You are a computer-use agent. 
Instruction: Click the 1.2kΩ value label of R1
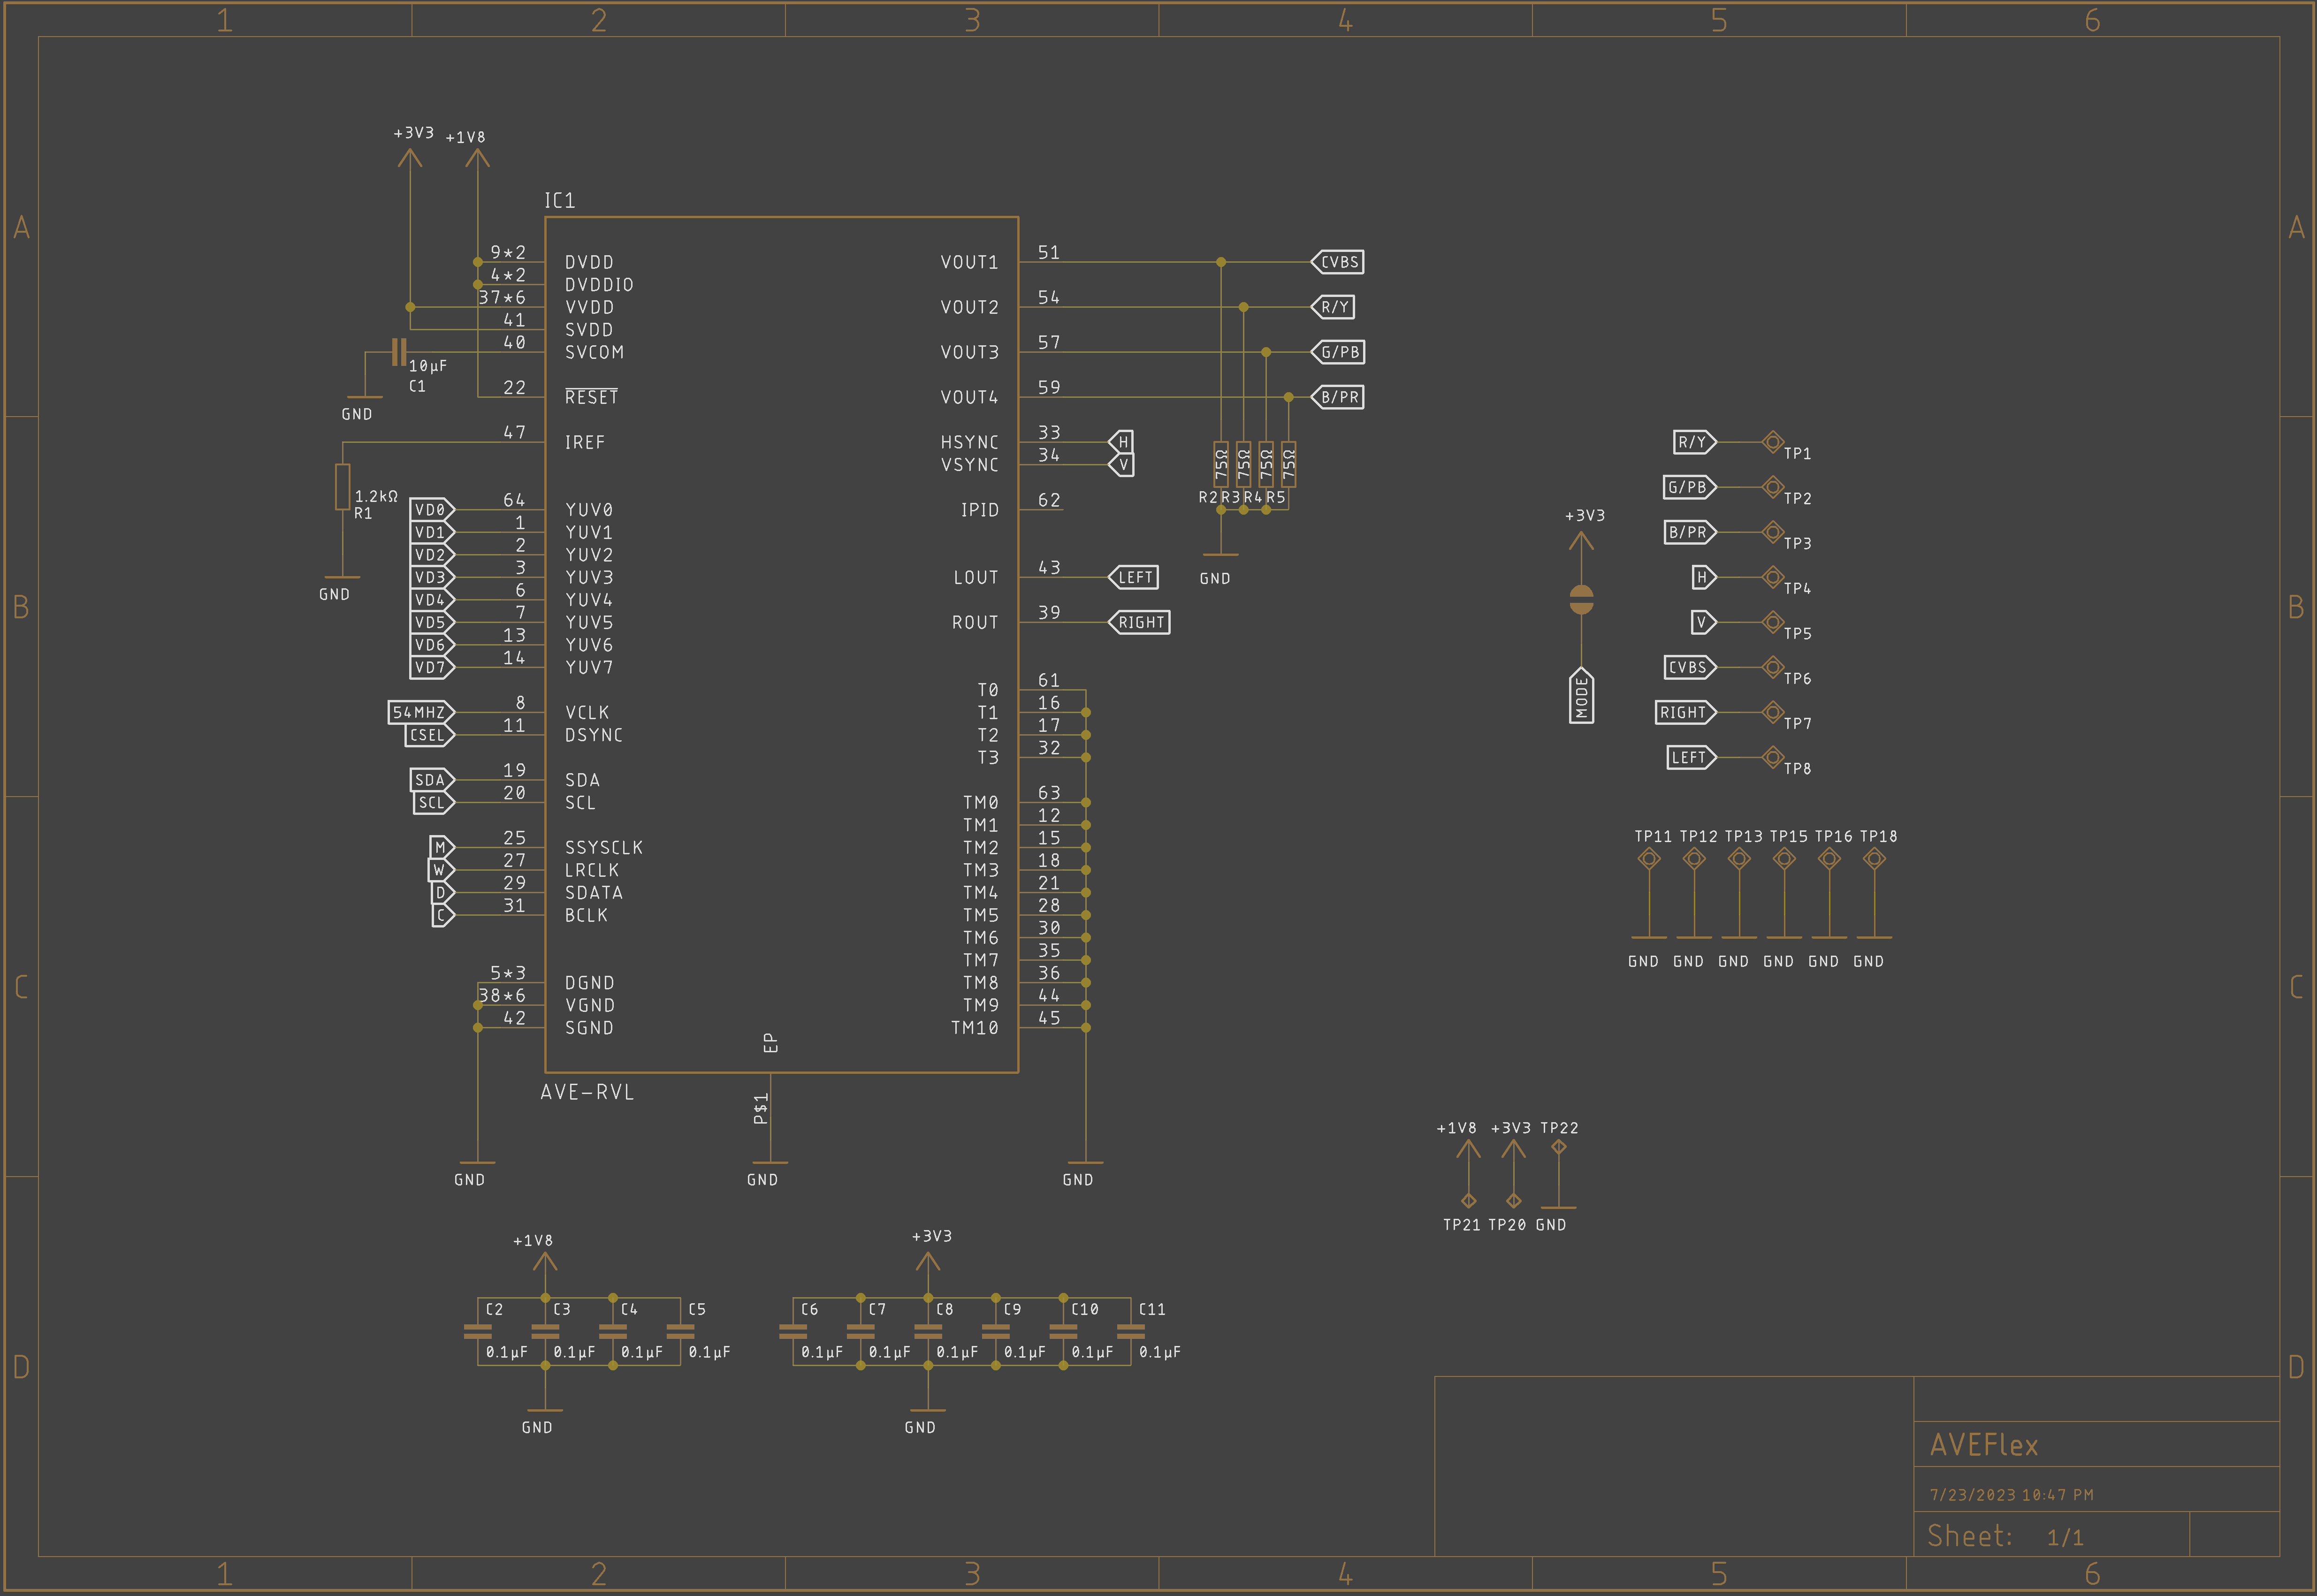pos(376,496)
